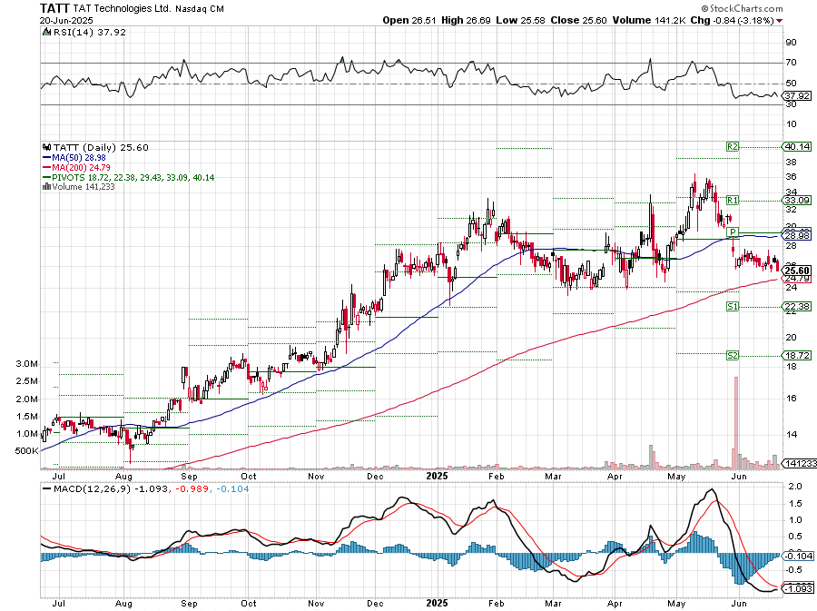817x611 pixels.
Task: Click the 3.0M volume axis label
Action: click(x=26, y=364)
